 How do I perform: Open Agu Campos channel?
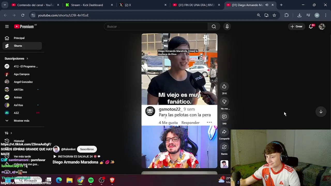pyautogui.click(x=22, y=74)
